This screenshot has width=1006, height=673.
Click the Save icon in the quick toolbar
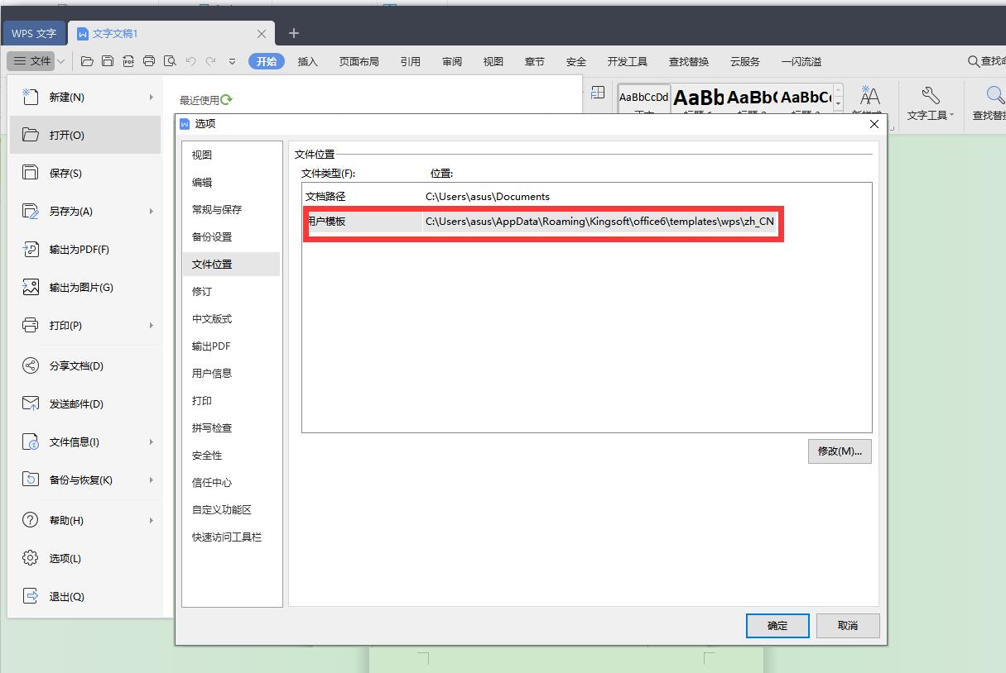(108, 61)
